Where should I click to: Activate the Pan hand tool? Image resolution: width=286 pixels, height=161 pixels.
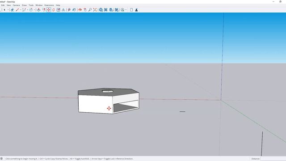click(x=85, y=10)
